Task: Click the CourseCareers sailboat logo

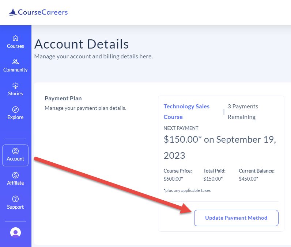Action: pyautogui.click(x=12, y=12)
